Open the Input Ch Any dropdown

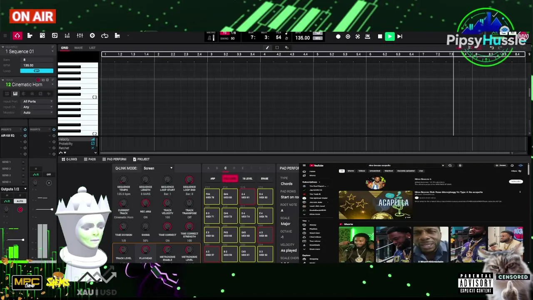37,107
